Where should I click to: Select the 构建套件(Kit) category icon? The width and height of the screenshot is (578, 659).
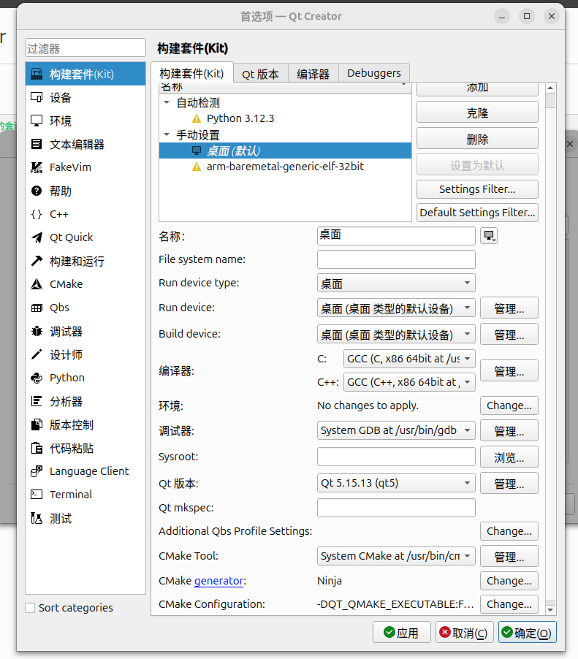(37, 74)
